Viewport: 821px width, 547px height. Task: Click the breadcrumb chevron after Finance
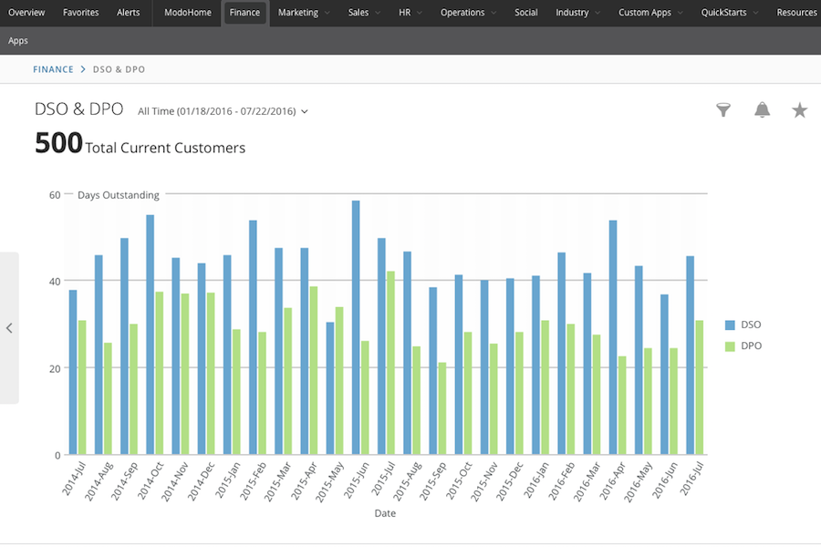pyautogui.click(x=83, y=69)
